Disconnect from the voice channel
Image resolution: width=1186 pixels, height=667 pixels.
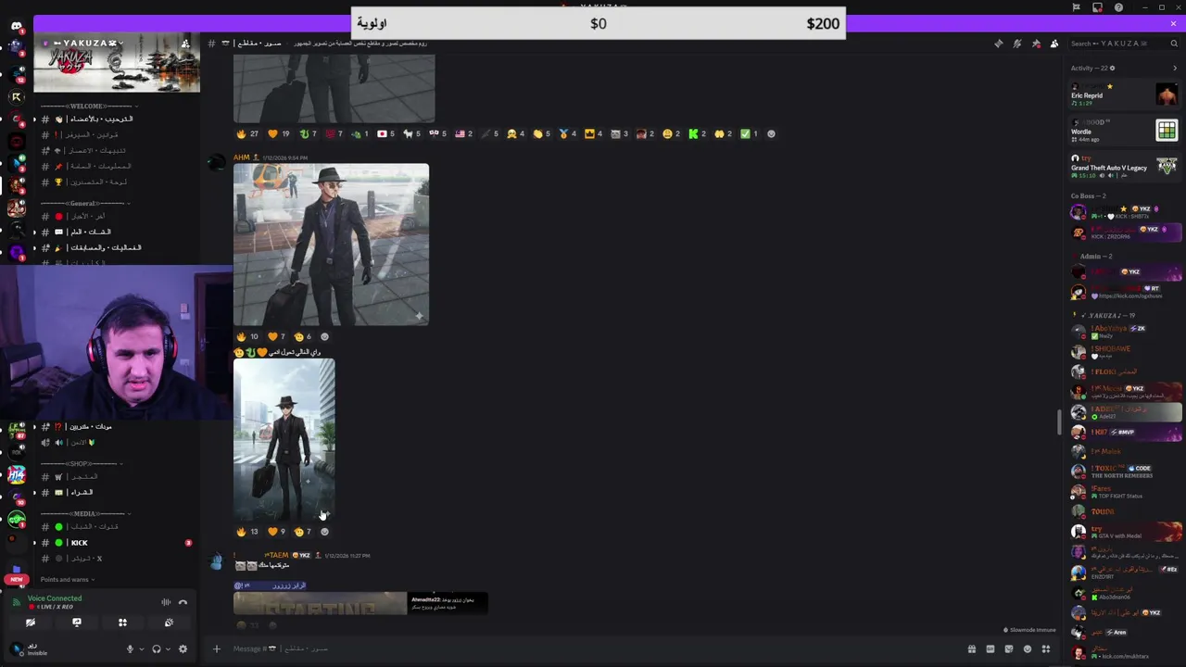(183, 602)
